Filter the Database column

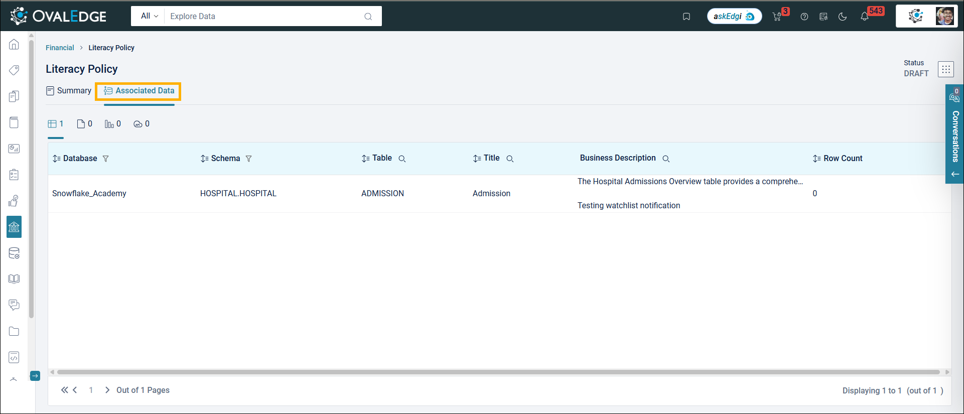tap(106, 159)
